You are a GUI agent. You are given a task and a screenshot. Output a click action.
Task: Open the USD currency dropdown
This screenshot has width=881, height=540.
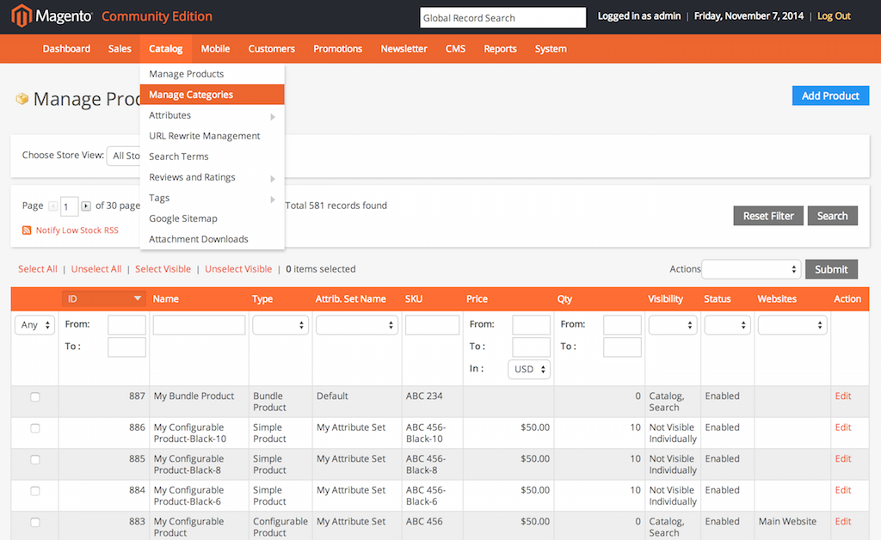tap(529, 370)
